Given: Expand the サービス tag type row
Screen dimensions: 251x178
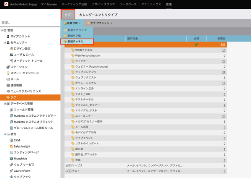Looking at the screenshot, I should pyautogui.click(x=67, y=165).
